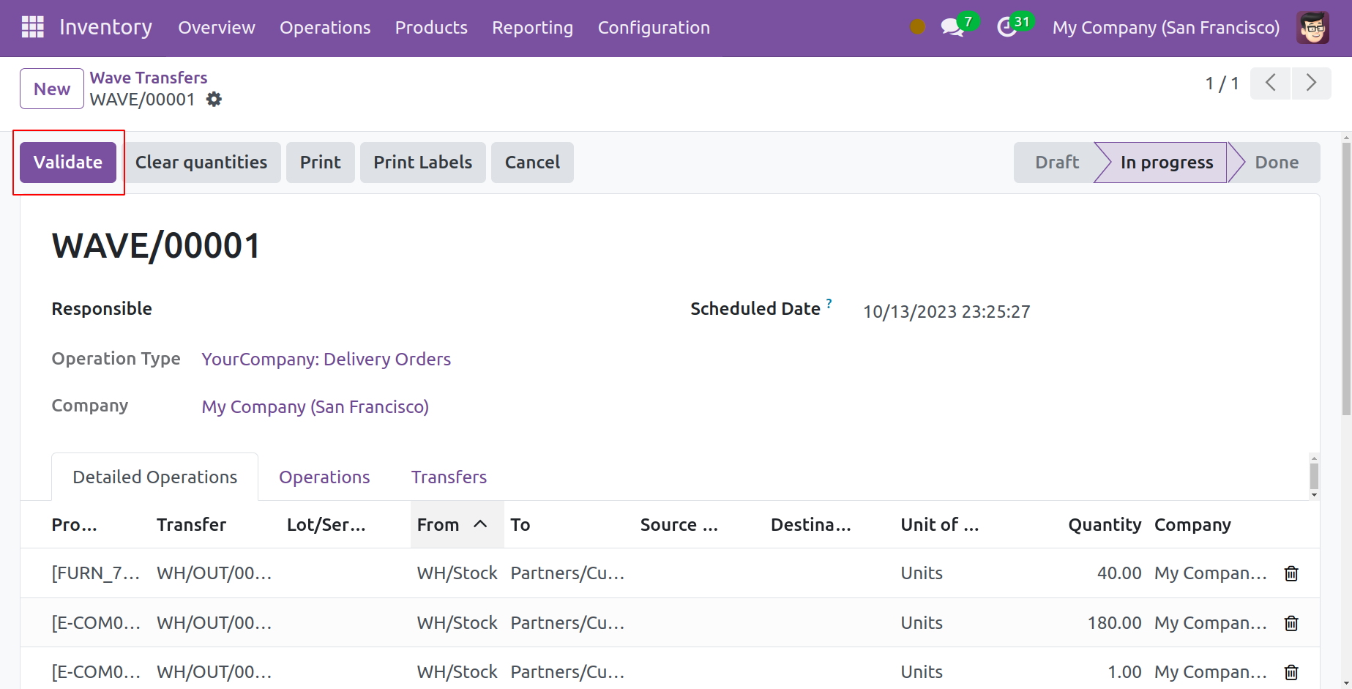
Task: Delete the 40.00 quantity row with trash icon
Action: [1291, 573]
